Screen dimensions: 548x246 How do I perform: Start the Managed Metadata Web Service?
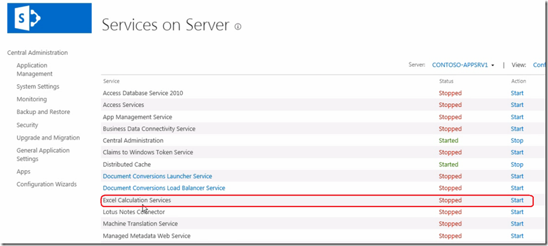click(x=517, y=236)
